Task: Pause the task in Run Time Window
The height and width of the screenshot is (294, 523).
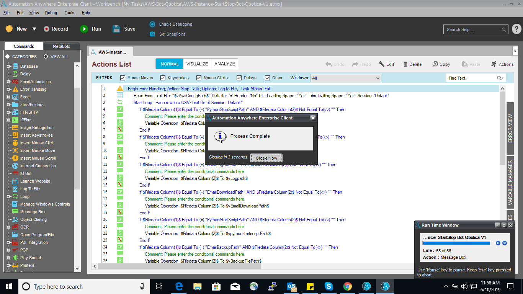Action: click(498, 243)
